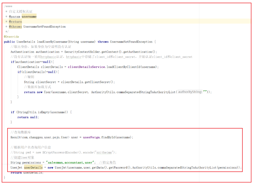
Task: Click commaSeparatedStringToAuthorityList in the return new User line
Action: [x=146, y=92]
